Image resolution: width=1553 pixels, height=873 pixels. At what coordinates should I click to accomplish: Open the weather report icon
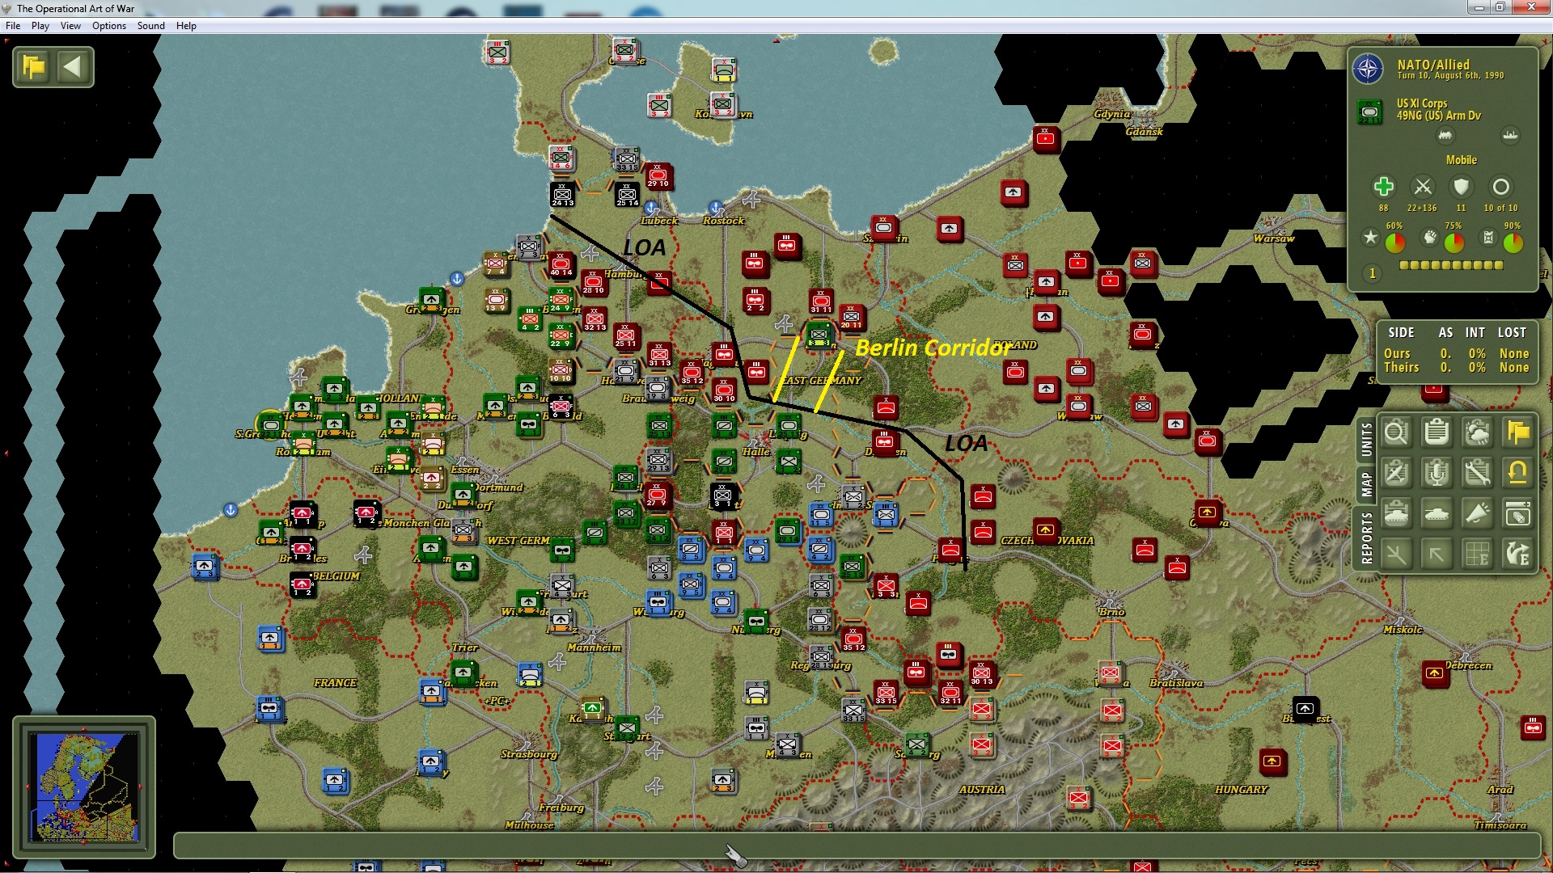point(1477,433)
